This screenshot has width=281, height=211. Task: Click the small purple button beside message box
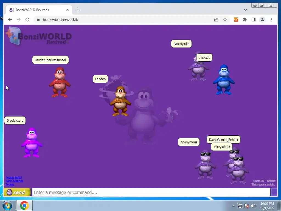point(274,192)
